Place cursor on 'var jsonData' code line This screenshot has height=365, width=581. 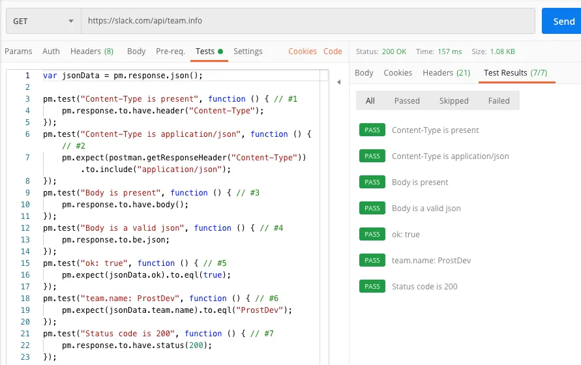pyautogui.click(x=123, y=76)
